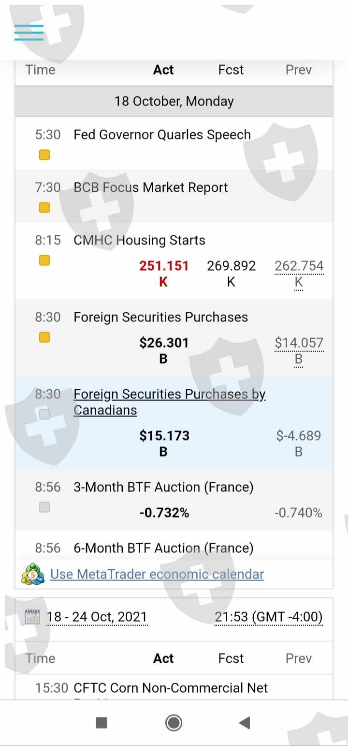Open Use MetaTrader economic calendar link
Screen dimensions: 348x746
coord(157,574)
